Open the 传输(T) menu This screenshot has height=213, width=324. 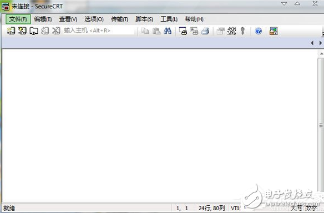click(120, 19)
